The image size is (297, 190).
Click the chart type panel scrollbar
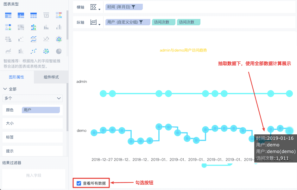(x=67, y=25)
